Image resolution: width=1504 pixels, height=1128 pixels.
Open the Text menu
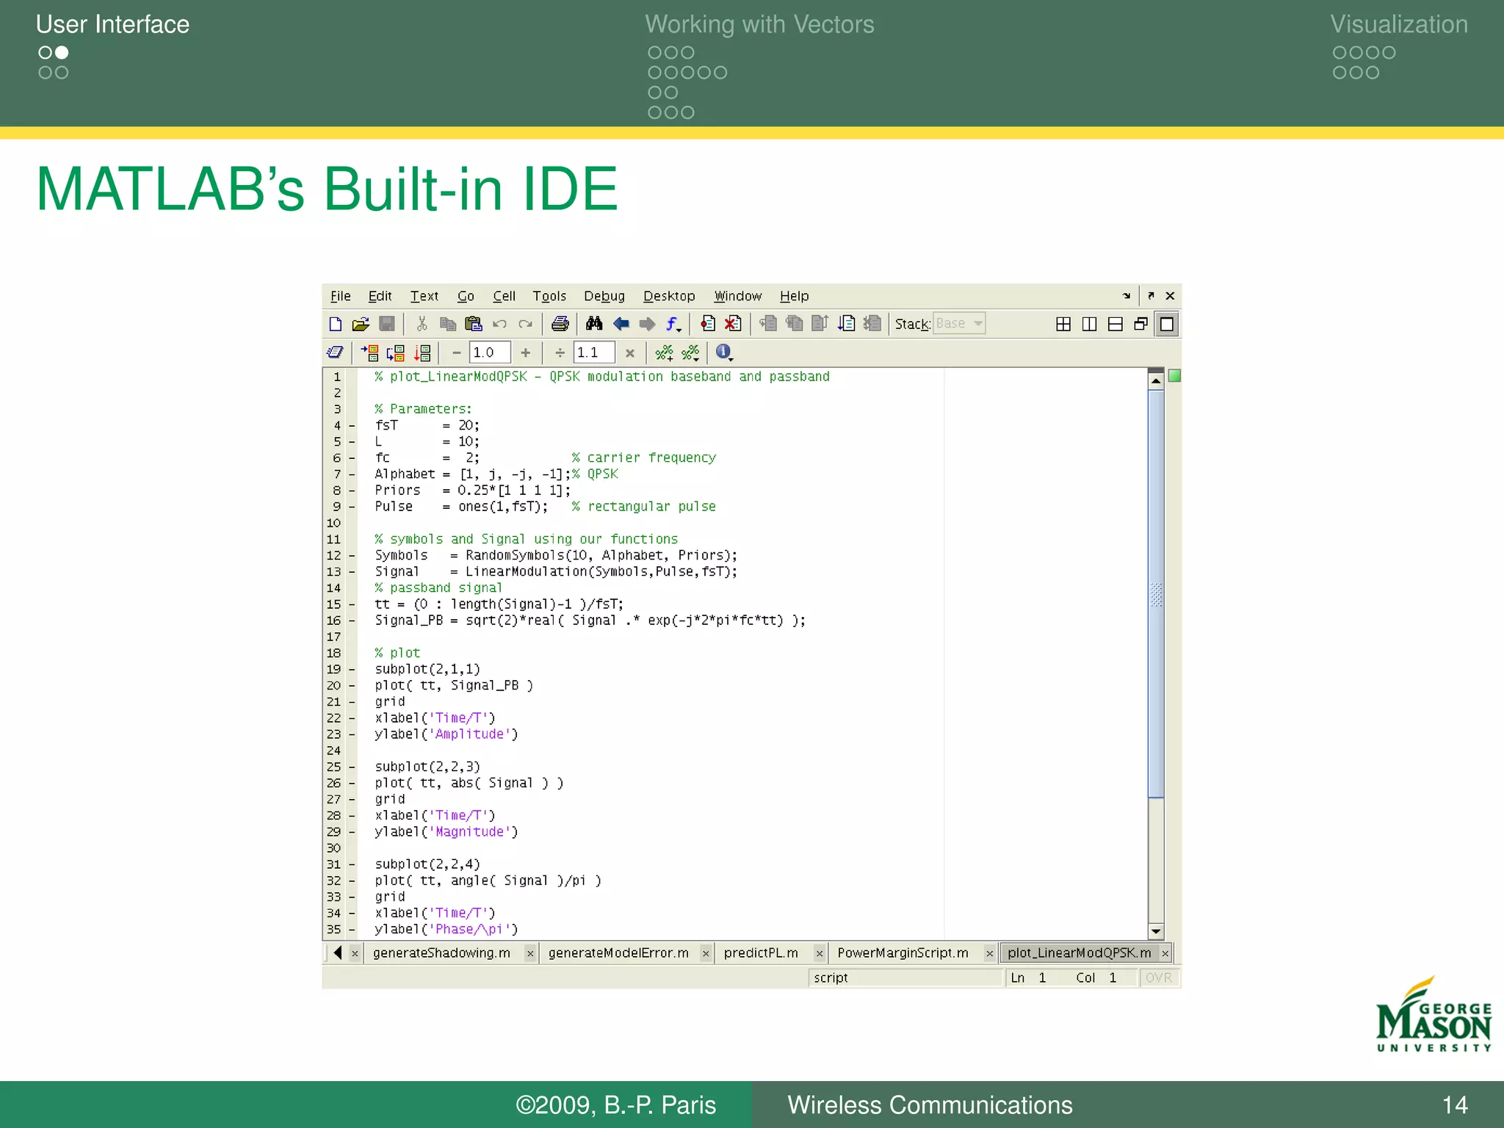point(424,296)
